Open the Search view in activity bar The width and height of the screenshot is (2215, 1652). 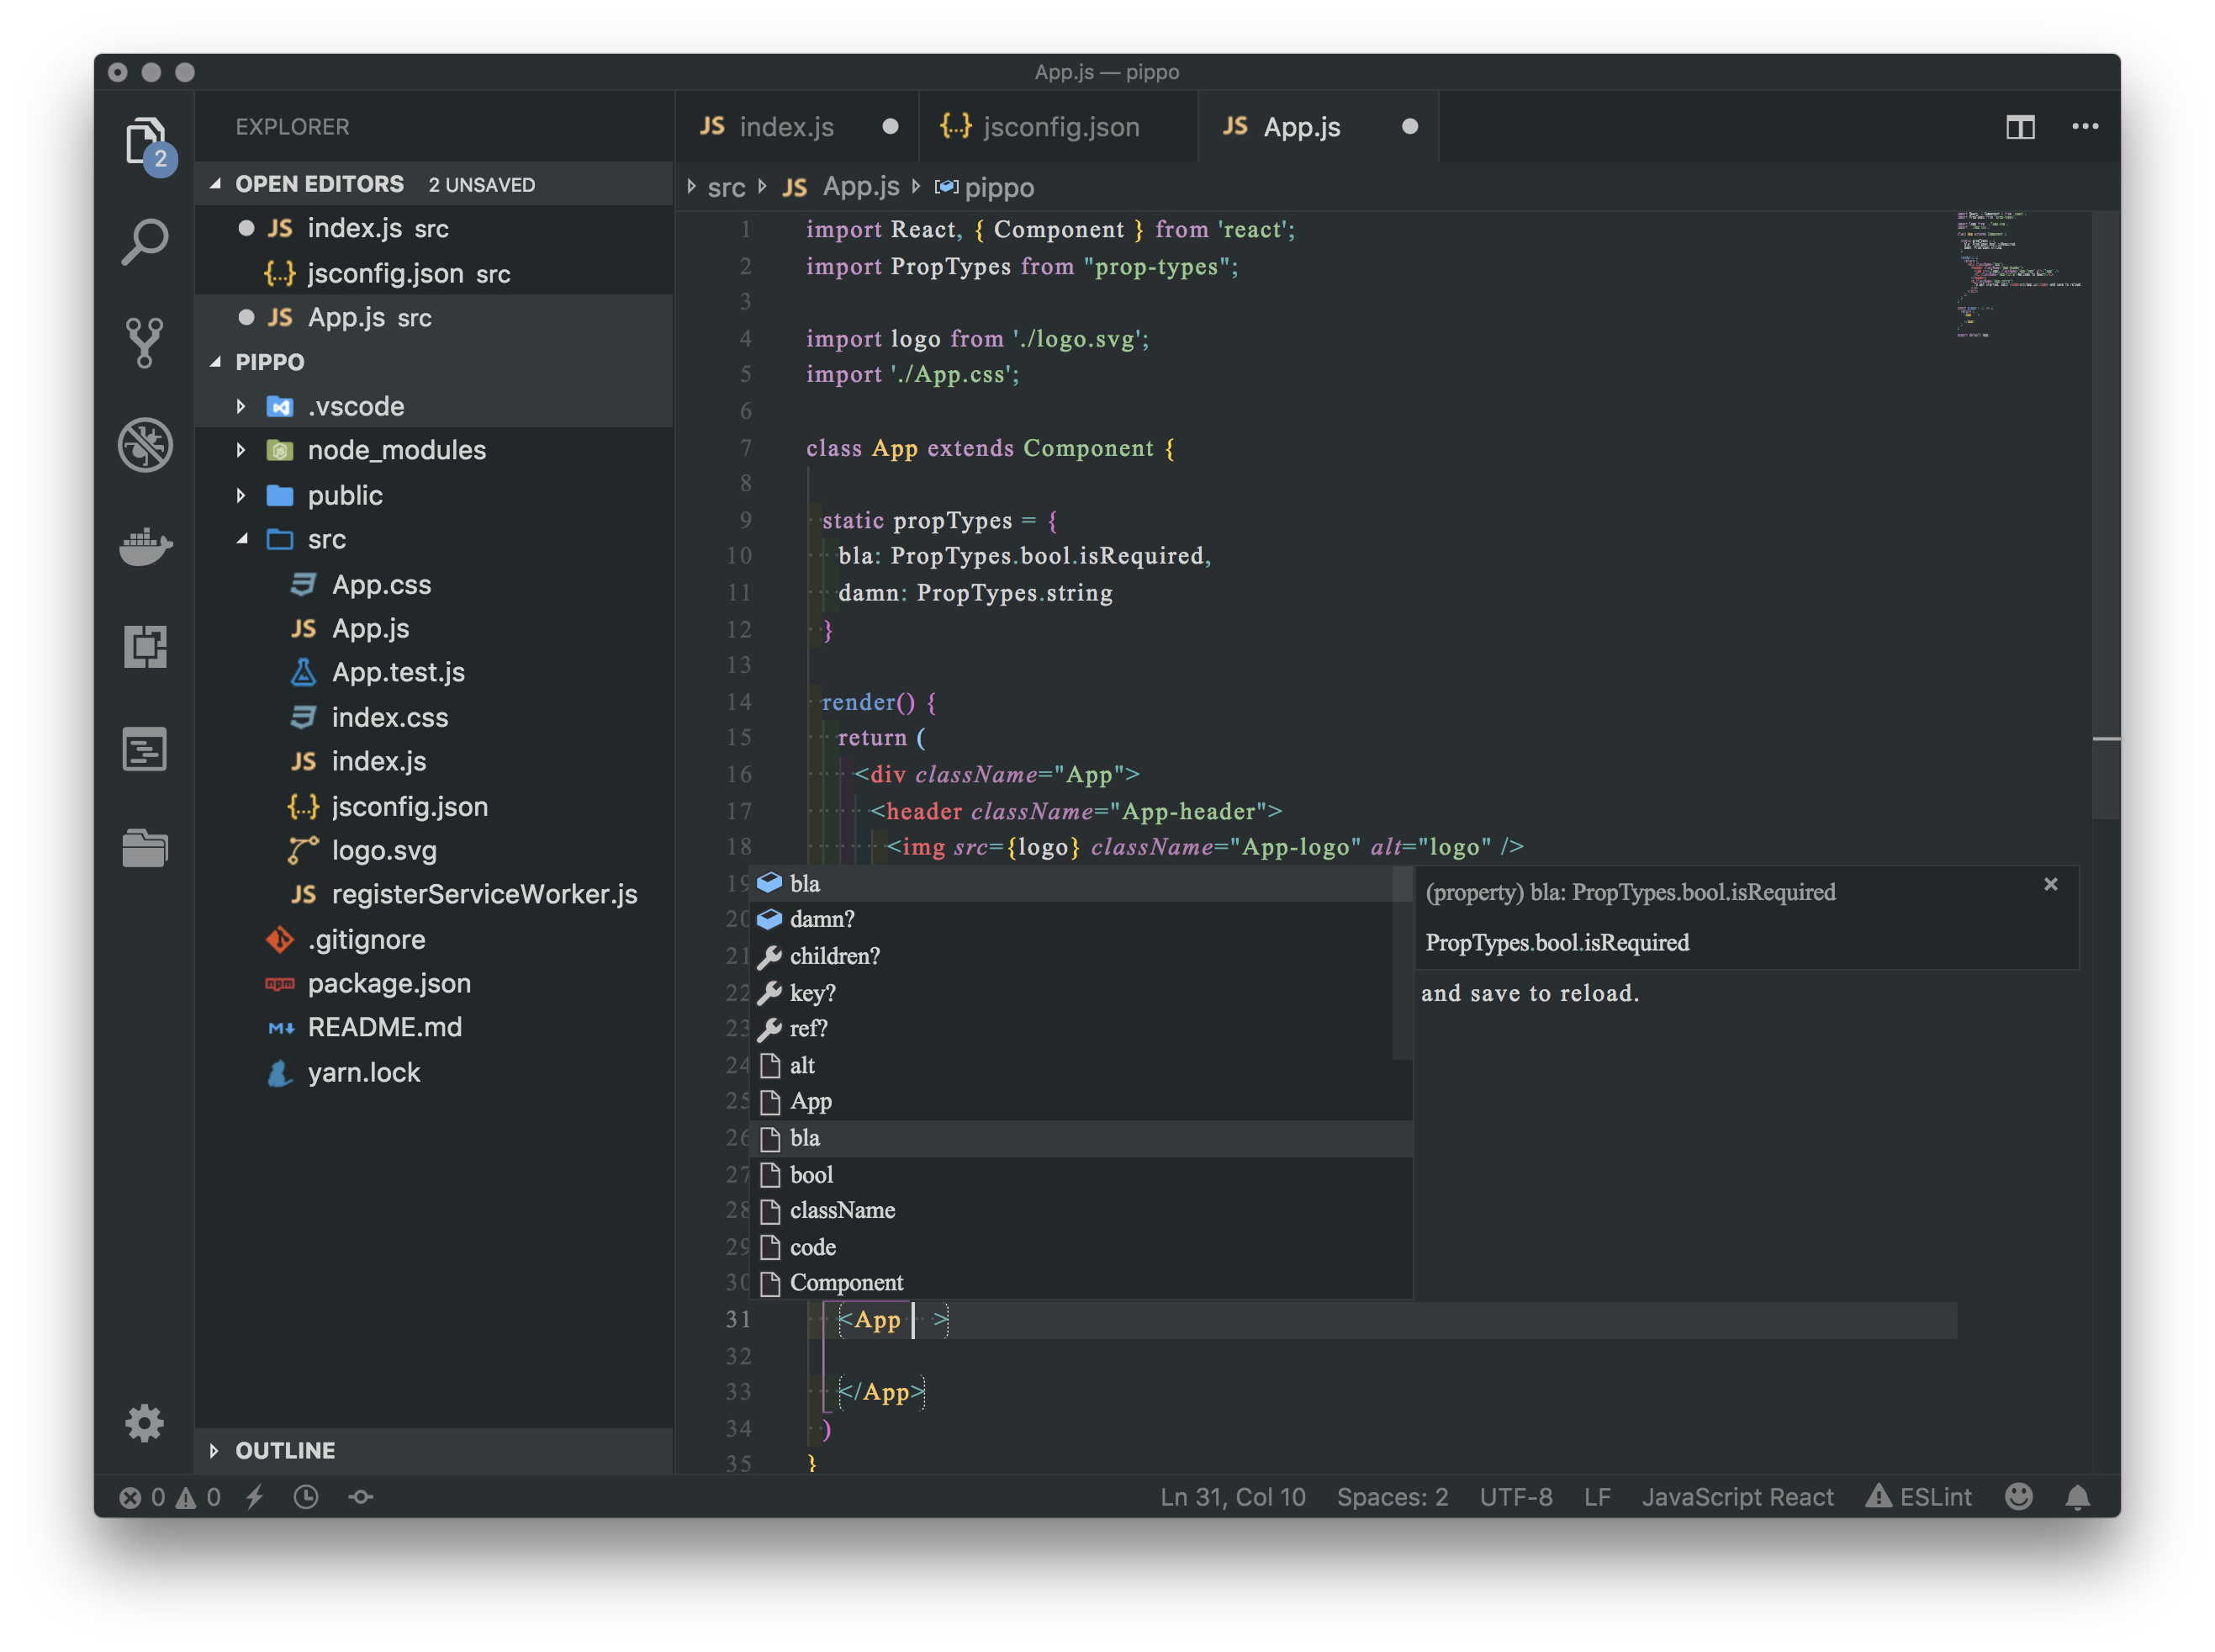coord(145,242)
